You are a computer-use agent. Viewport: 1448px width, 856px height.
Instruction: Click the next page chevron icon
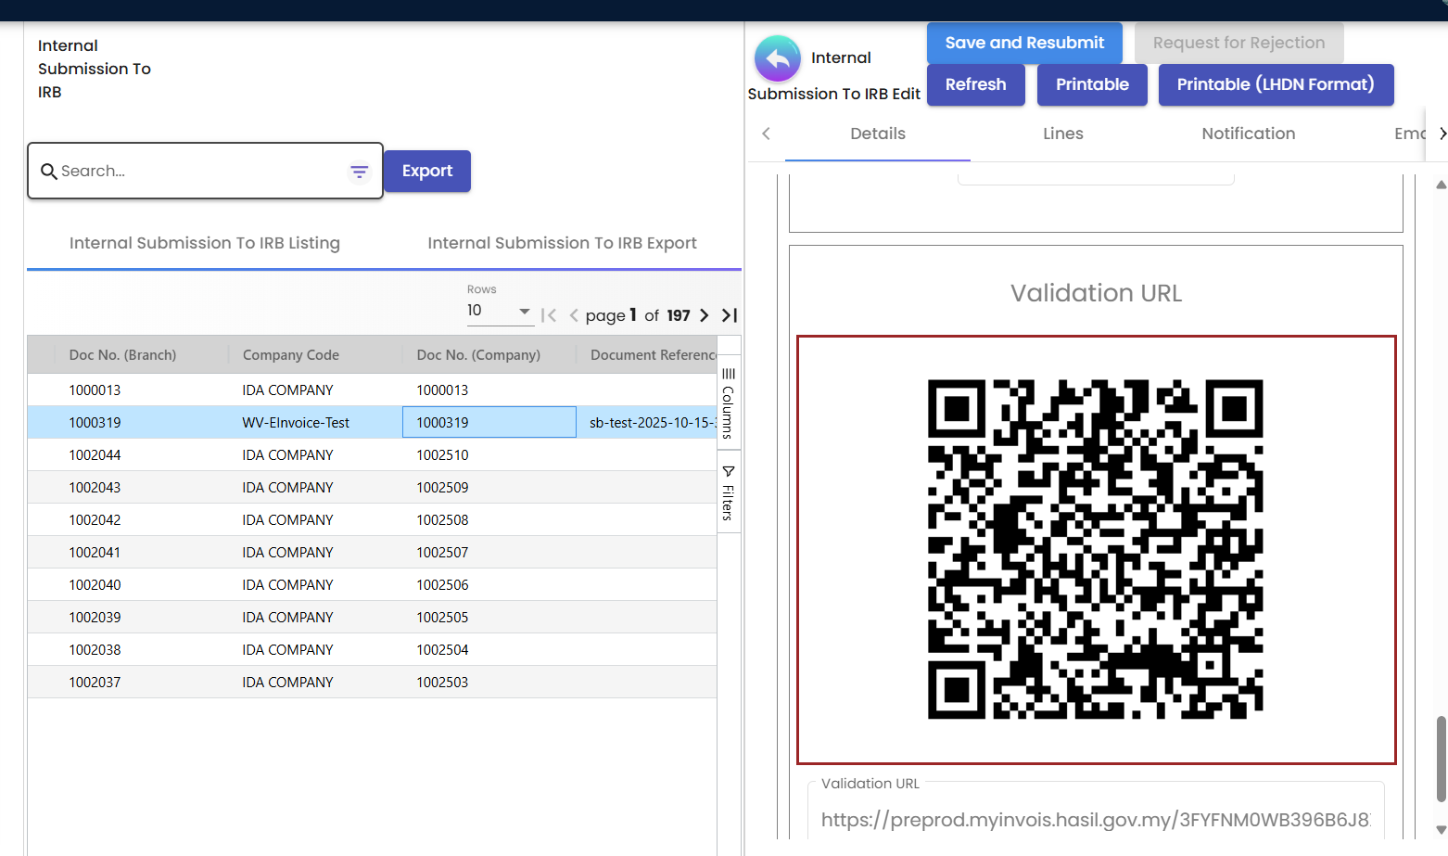pyautogui.click(x=704, y=315)
